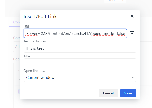Click the chevron arrow of Open link in
The width and height of the screenshot is (152, 108).
[x=133, y=77]
